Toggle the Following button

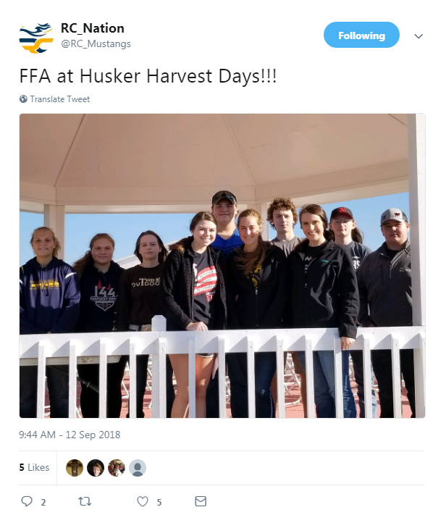click(361, 35)
